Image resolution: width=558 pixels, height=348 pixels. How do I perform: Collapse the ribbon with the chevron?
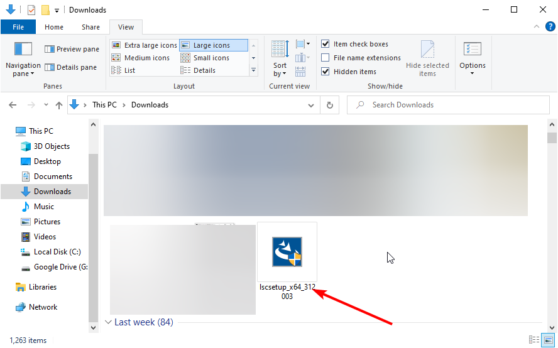[x=536, y=26]
